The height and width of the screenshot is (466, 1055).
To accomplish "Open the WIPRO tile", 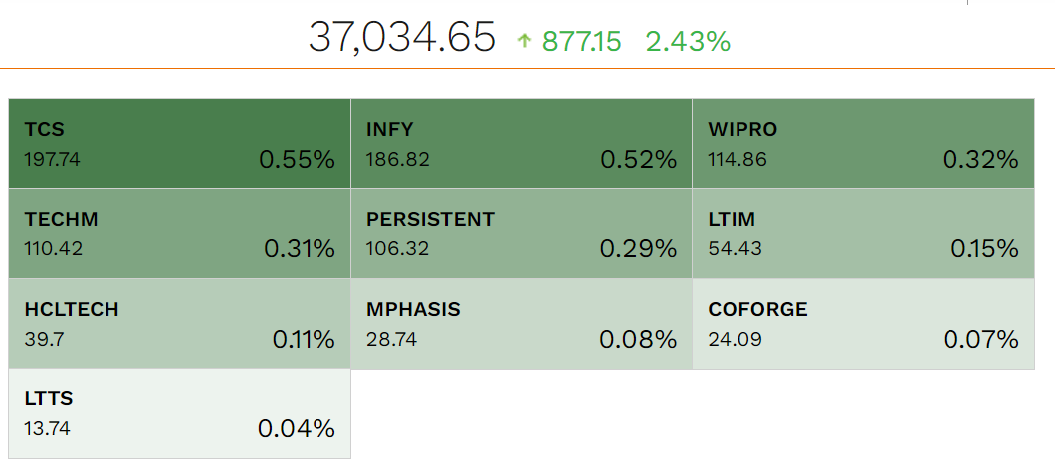I will 864,143.
